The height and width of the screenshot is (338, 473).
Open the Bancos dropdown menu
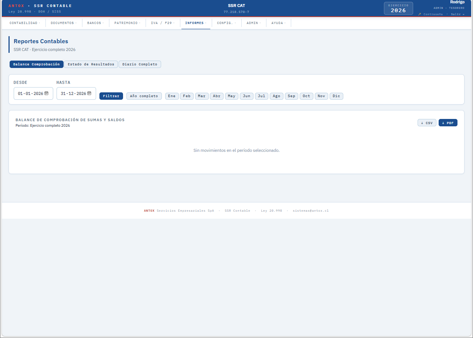(x=95, y=23)
